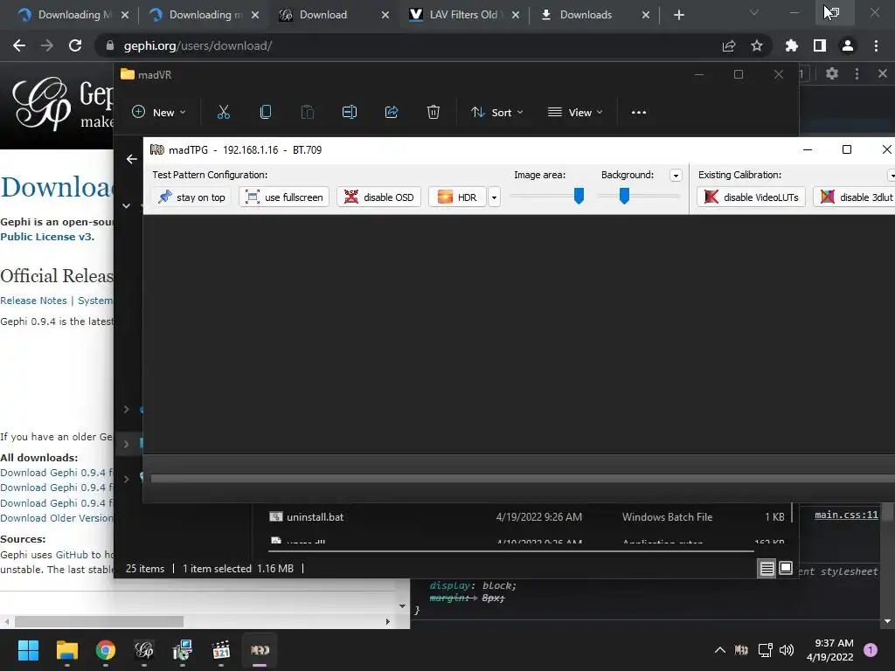Click the Background slider handle
This screenshot has width=895, height=671.
624,196
